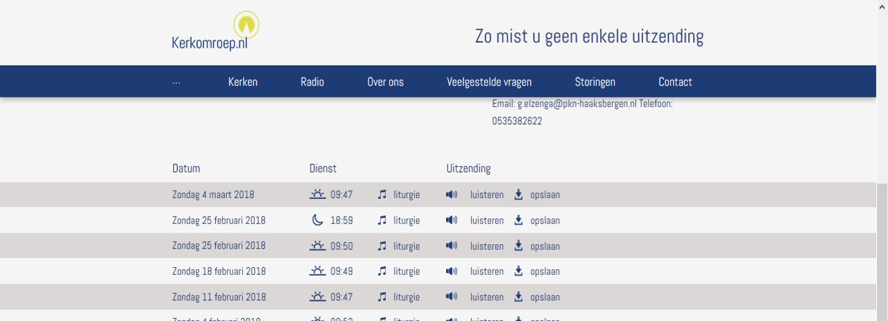Click sunrise icon beside 09:49 service
Viewport: 888px width, 321px height.
(317, 271)
